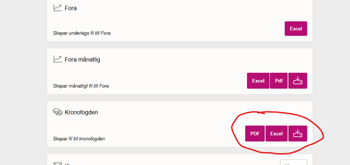Click the coins icon next to Kronofogden
The height and width of the screenshot is (165, 350).
click(57, 112)
